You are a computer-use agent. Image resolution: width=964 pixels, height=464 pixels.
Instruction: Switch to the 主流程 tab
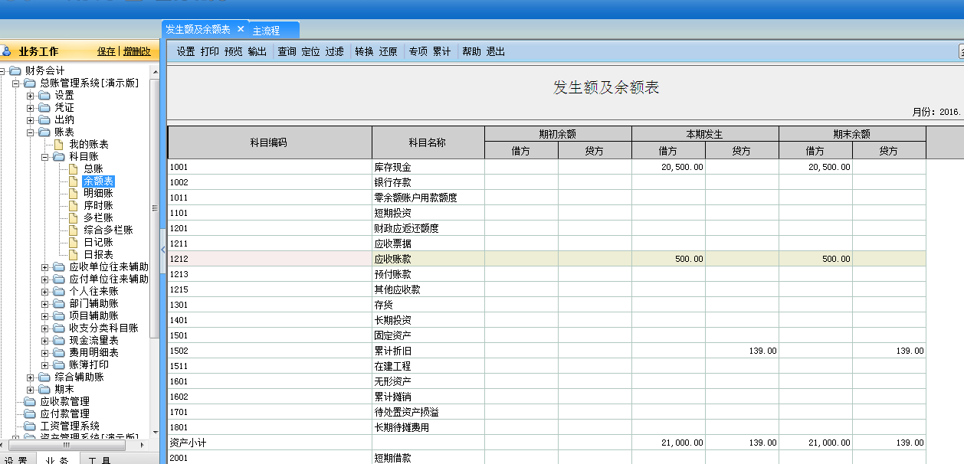267,31
